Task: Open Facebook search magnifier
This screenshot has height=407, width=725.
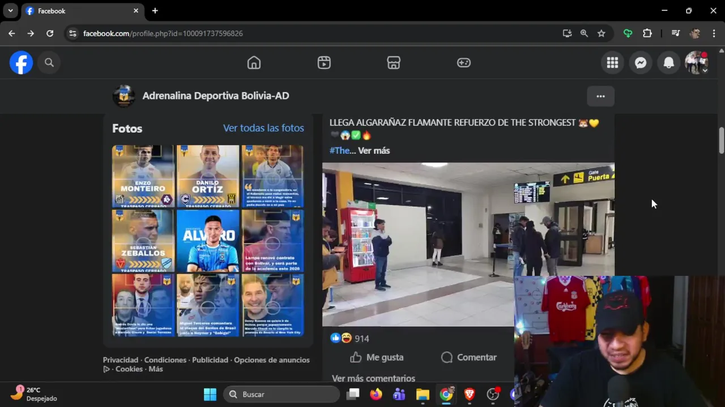Action: (x=49, y=63)
